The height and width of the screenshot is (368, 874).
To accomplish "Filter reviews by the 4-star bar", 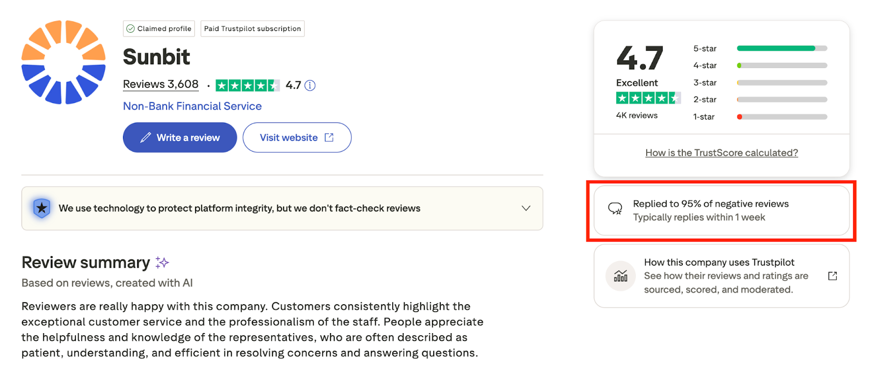I will (x=782, y=65).
